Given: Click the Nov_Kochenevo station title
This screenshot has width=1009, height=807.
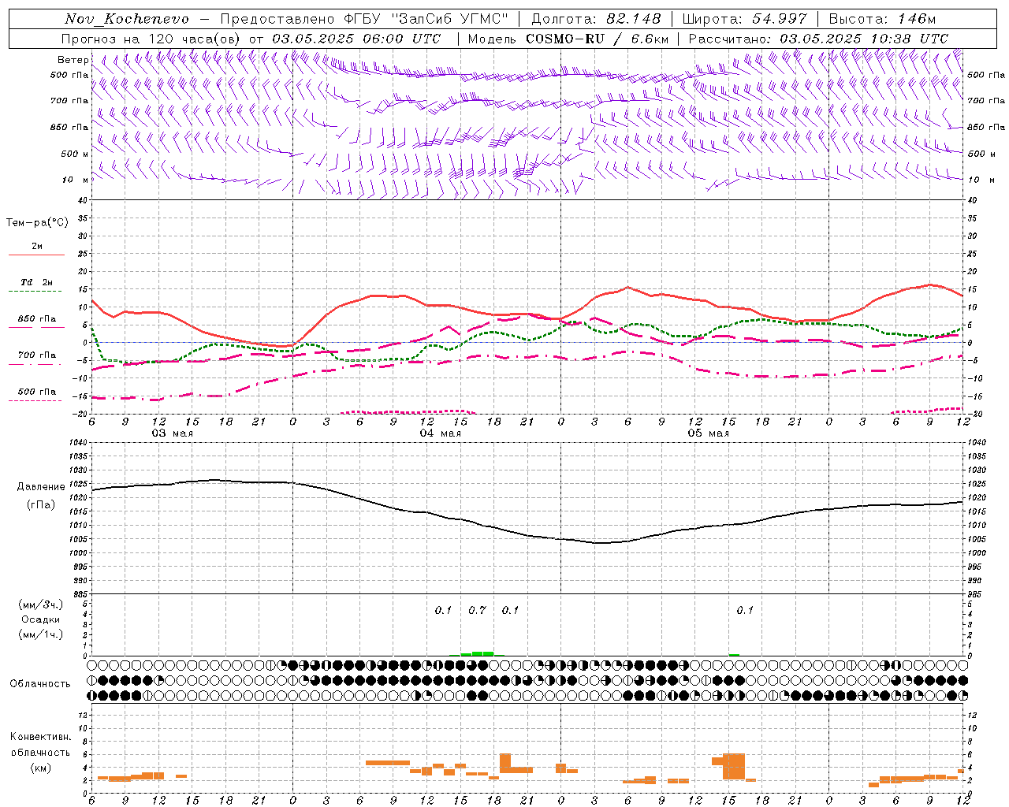Looking at the screenshot, I should point(127,19).
